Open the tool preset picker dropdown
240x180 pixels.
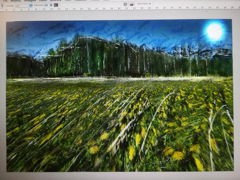[x=2, y=5]
